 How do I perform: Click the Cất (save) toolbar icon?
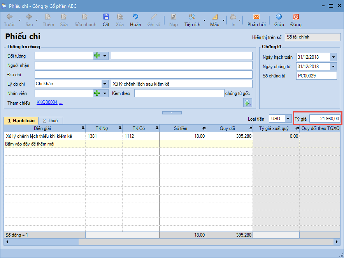pyautogui.click(x=106, y=17)
